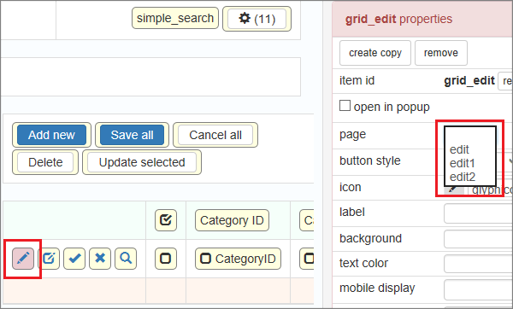The width and height of the screenshot is (513, 309).
Task: Select the Category ID column header
Action: 232,220
